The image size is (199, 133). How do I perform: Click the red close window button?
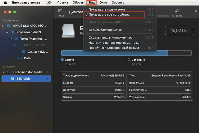click(5, 12)
